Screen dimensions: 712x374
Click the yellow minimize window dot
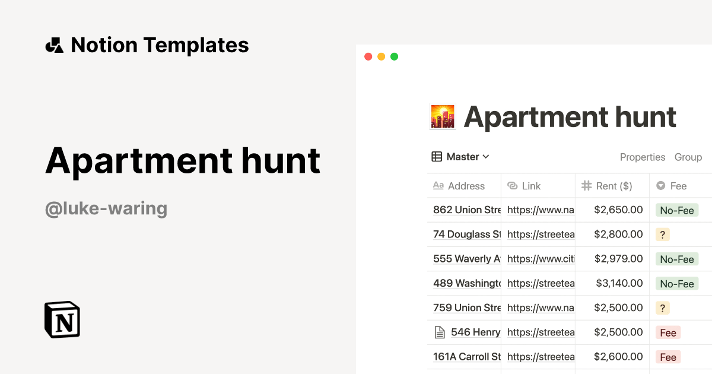pos(381,56)
